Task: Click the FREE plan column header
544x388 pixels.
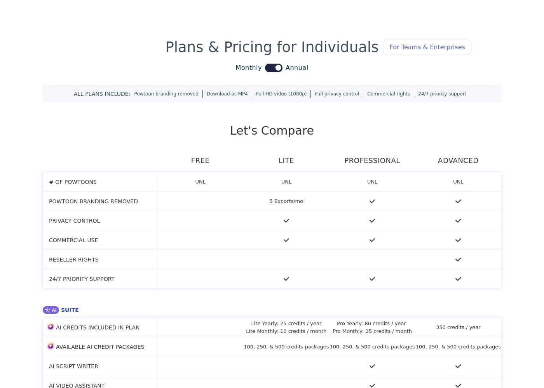Action: pyautogui.click(x=200, y=161)
